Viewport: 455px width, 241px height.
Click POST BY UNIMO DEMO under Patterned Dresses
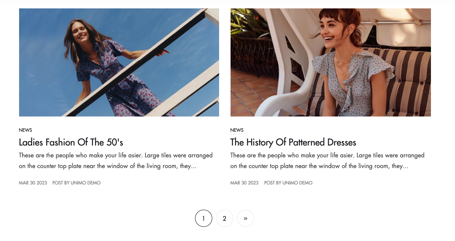[x=288, y=183]
